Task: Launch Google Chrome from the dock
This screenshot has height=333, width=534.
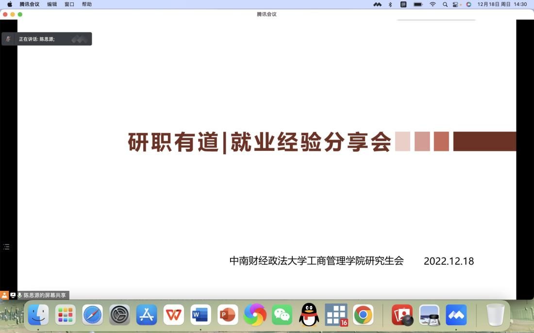Action: 363,315
